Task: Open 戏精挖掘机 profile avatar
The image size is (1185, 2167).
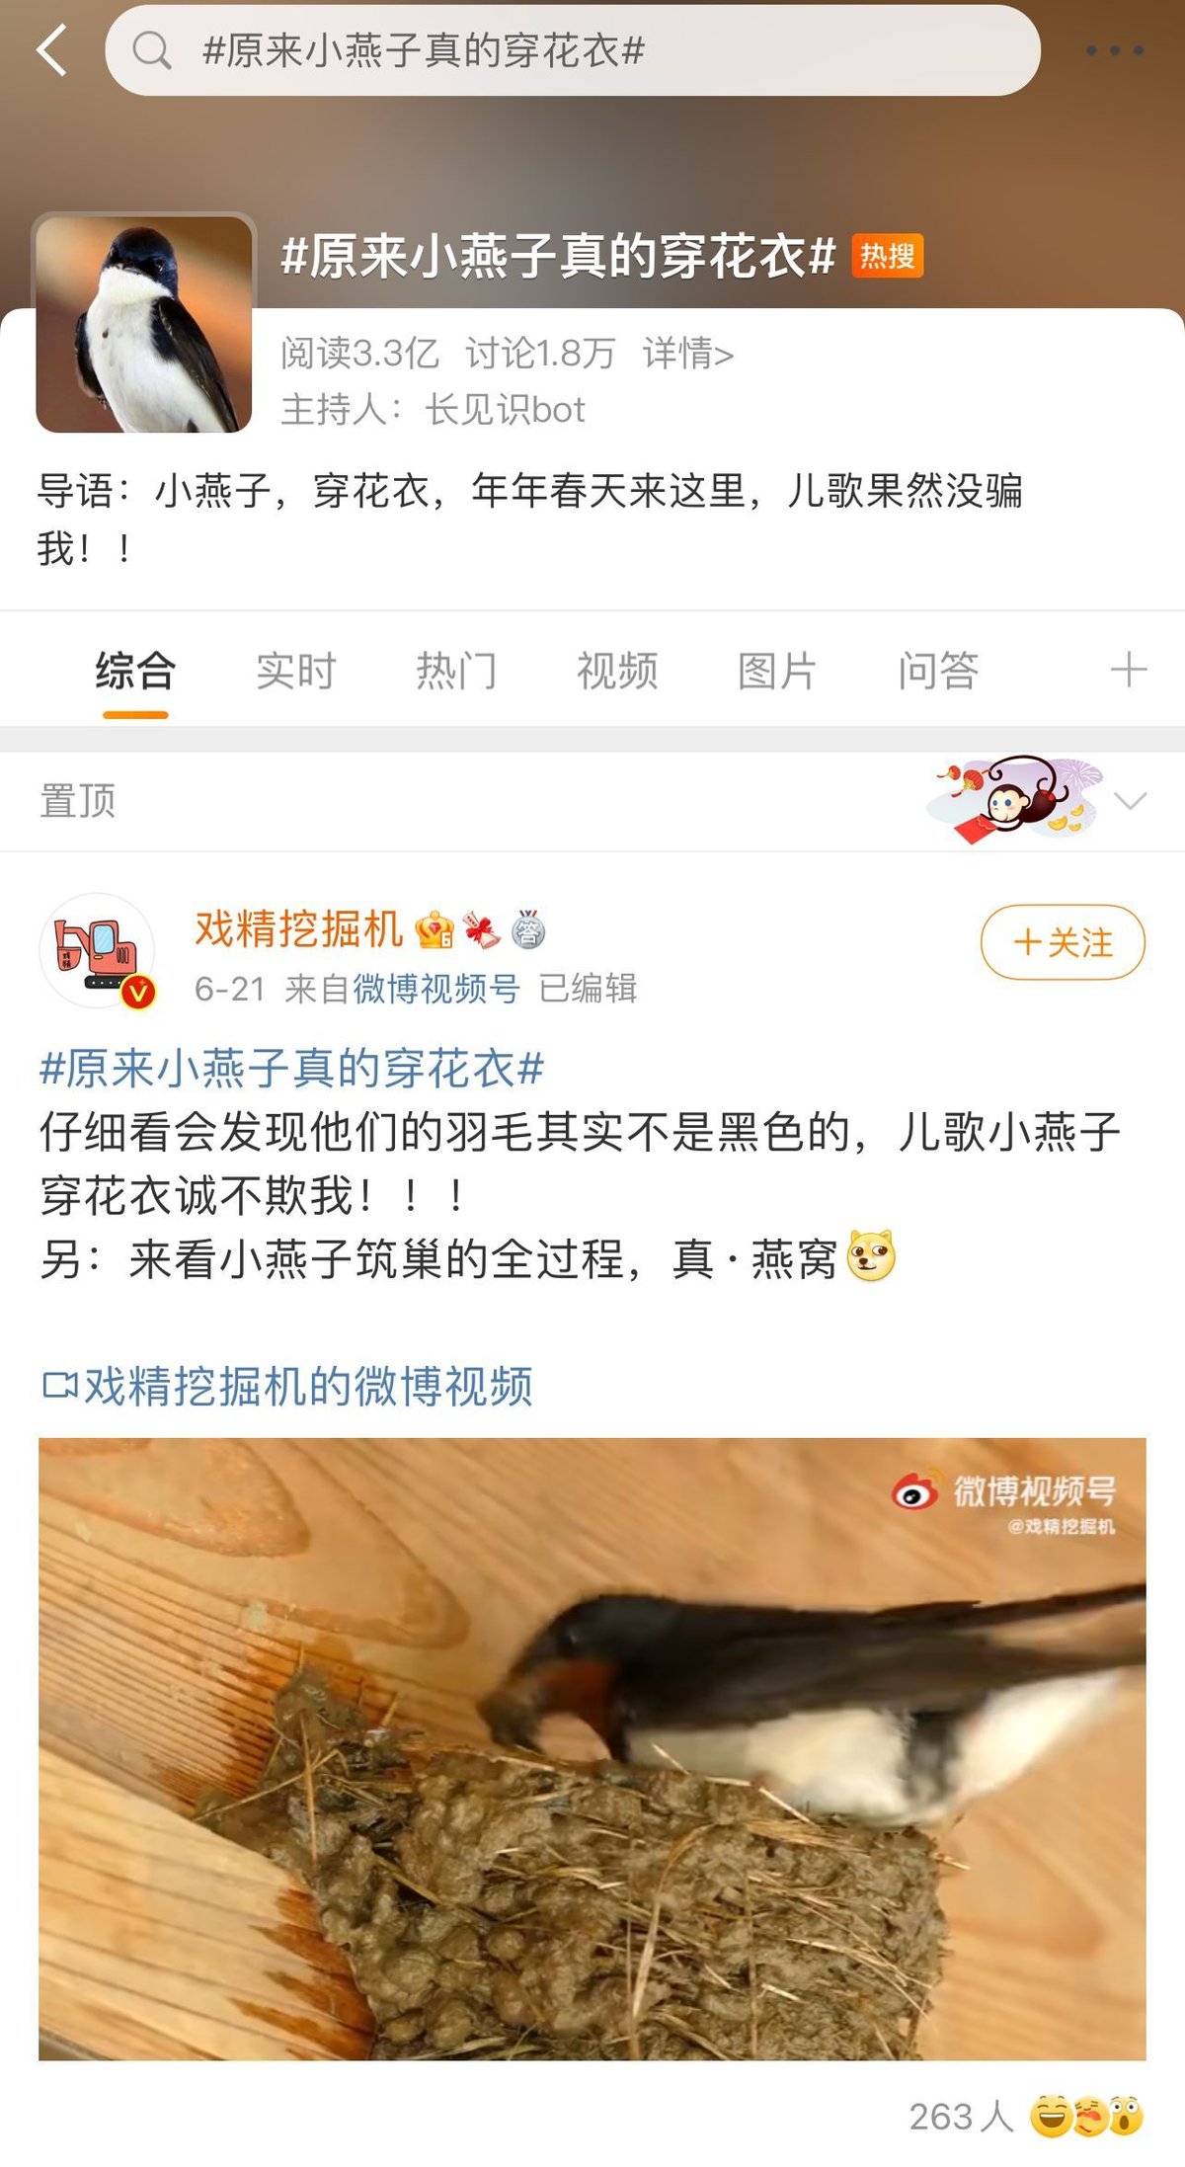Action: 98,950
